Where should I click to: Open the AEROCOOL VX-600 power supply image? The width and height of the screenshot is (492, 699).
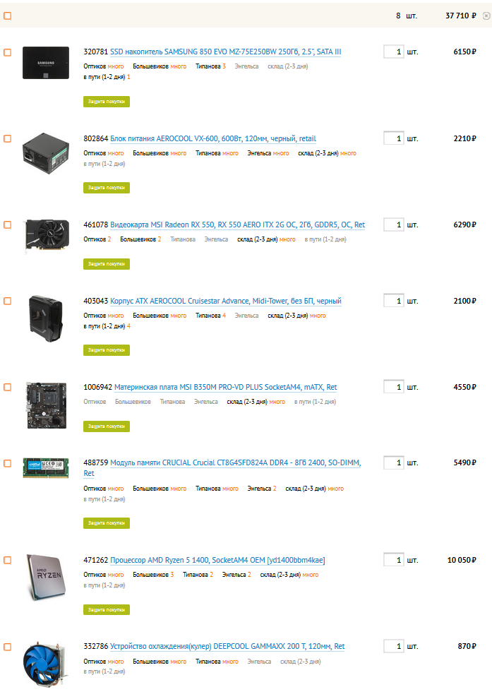[46, 153]
